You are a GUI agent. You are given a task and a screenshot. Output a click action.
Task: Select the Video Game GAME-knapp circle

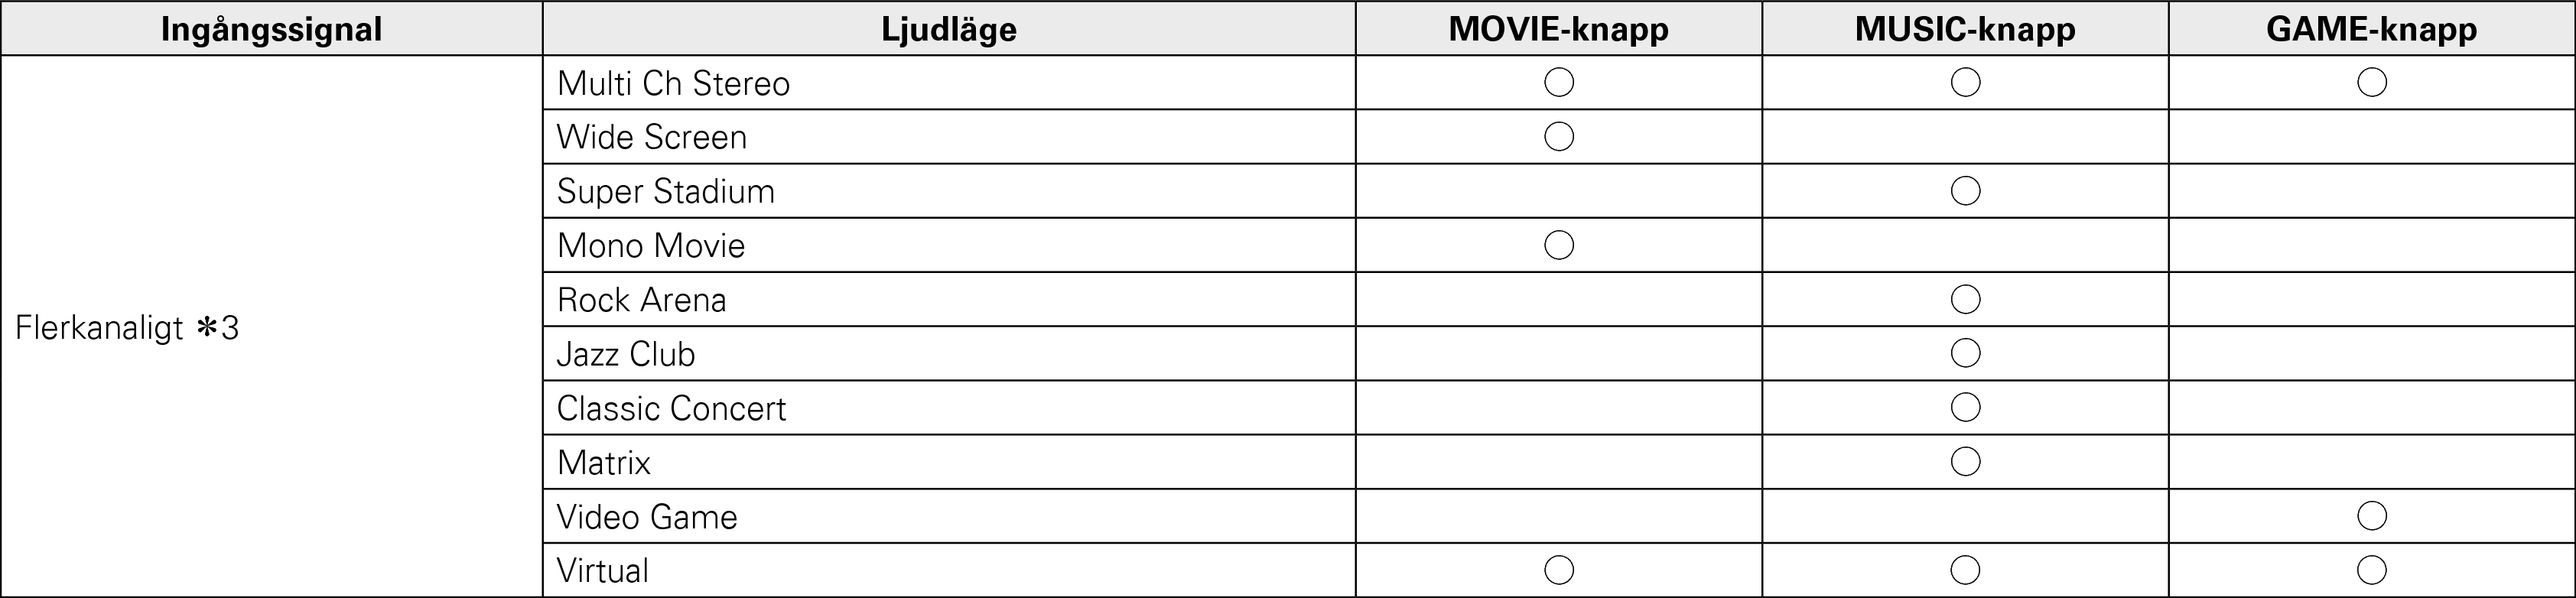click(2372, 516)
